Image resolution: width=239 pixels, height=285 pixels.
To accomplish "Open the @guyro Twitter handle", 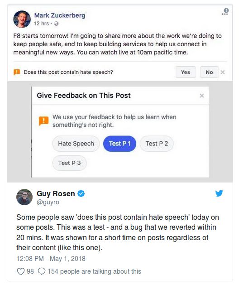I will 48,202.
